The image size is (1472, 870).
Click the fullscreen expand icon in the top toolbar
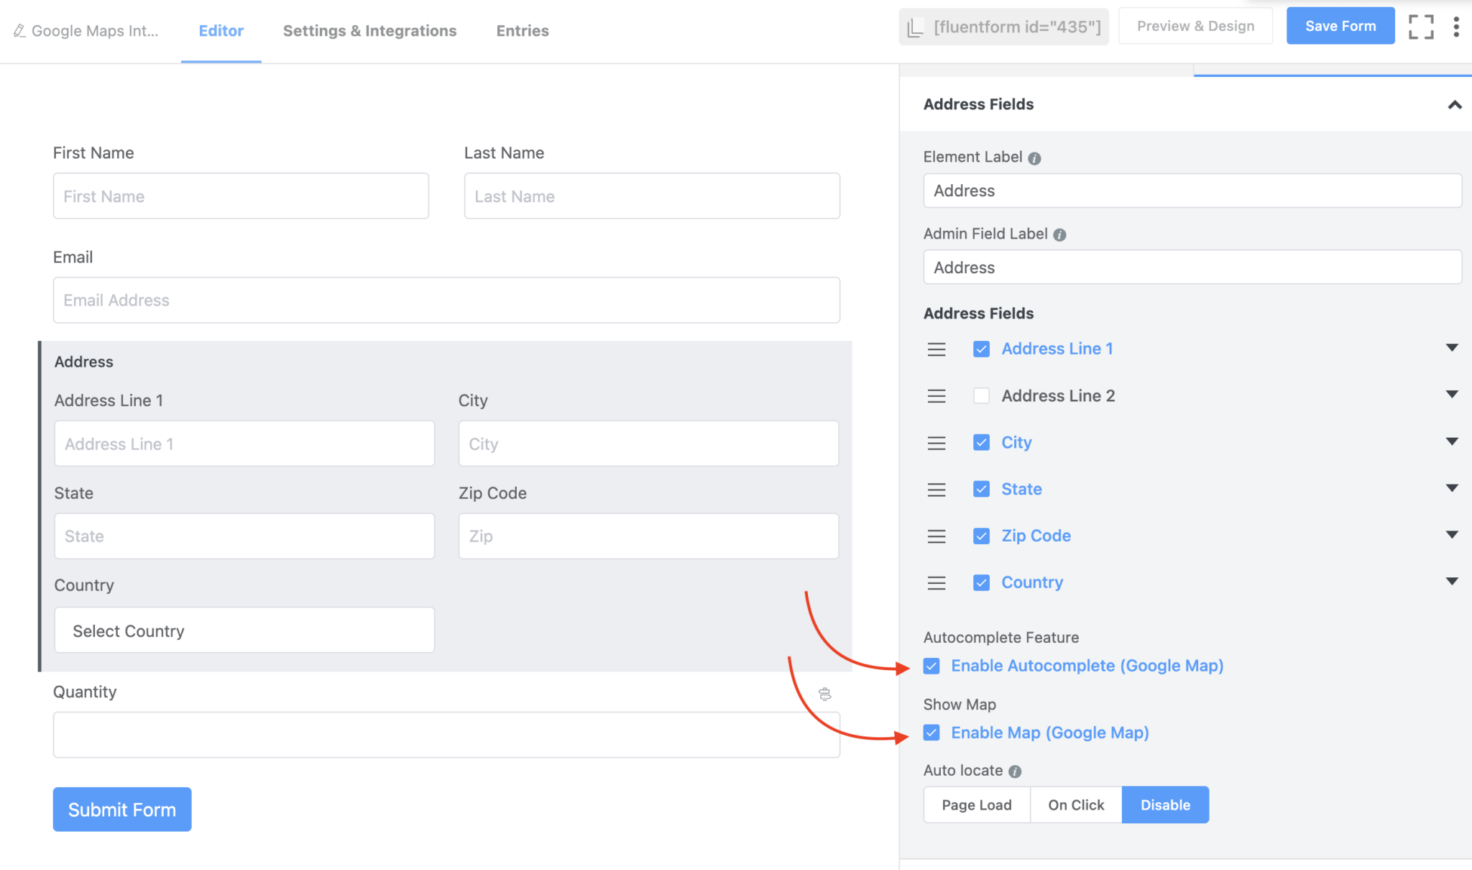(1421, 27)
